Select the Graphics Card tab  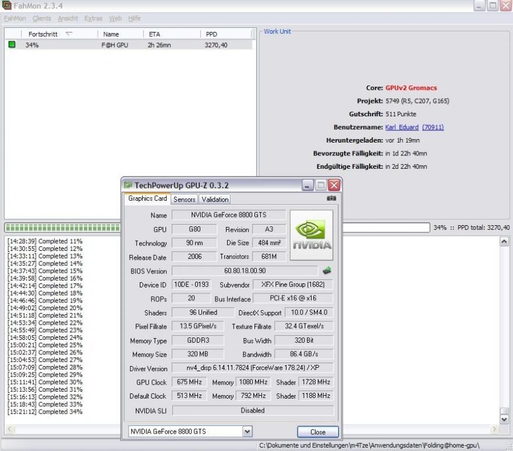click(x=147, y=198)
